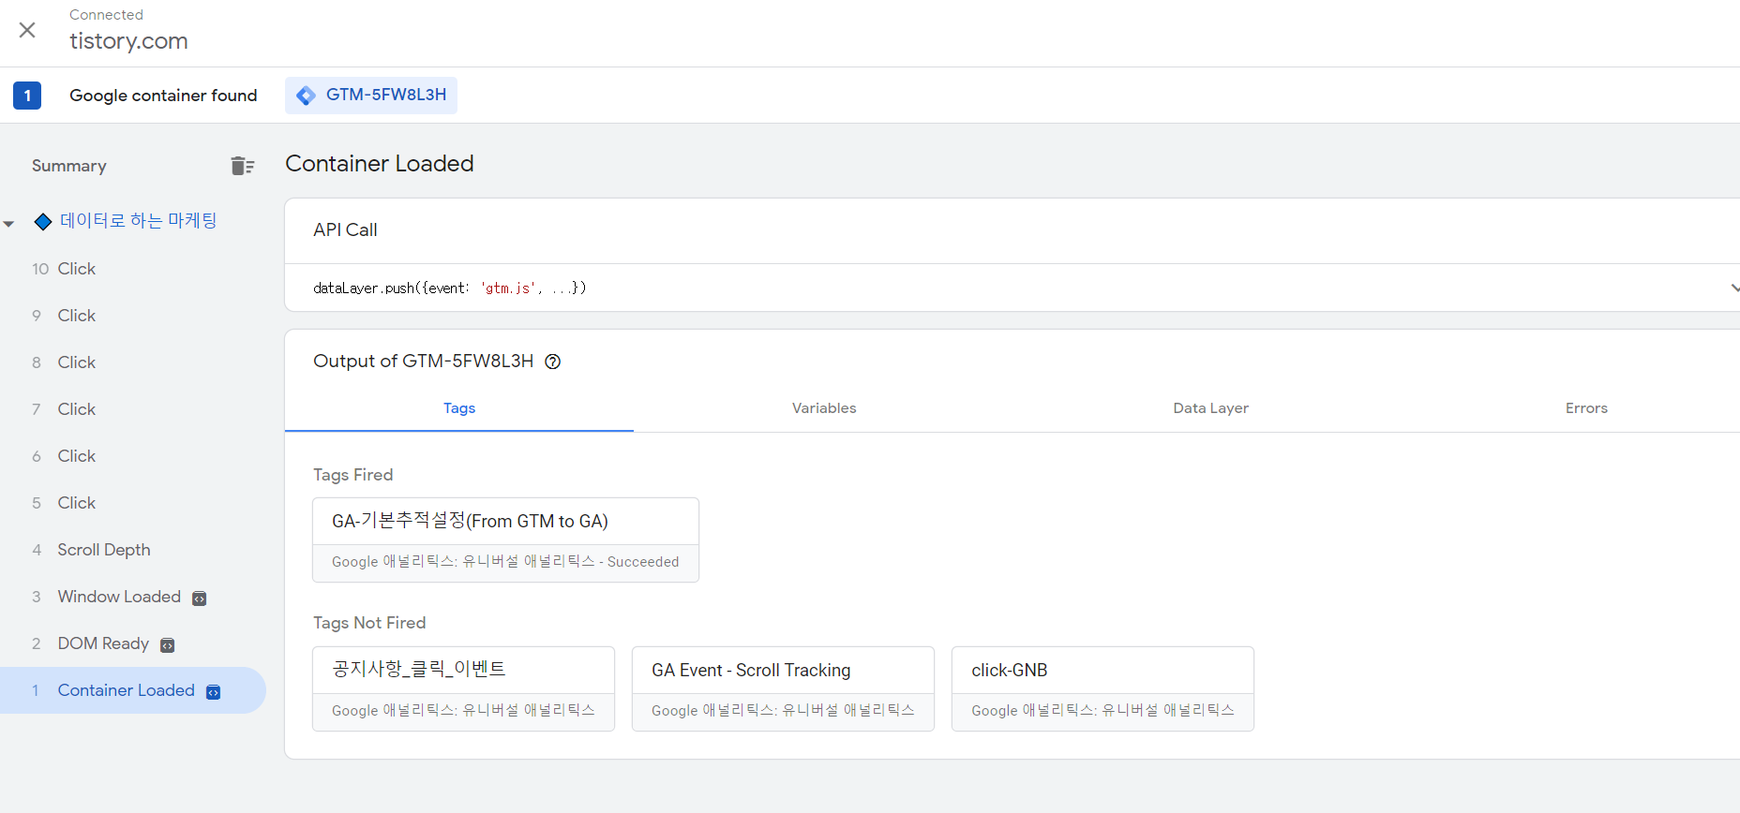Screen dimensions: 1740x813
Task: Open the GA-기본추적설정(From GTM to GA) fired tag
Action: (505, 540)
